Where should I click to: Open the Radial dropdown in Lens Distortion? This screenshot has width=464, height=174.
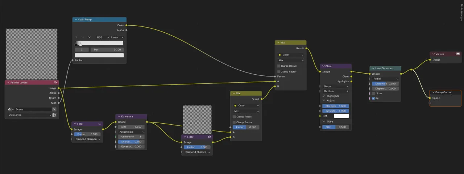pos(385,79)
